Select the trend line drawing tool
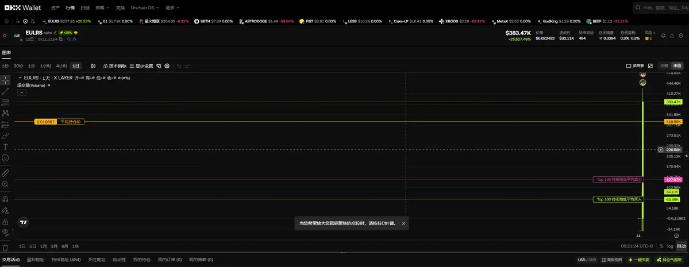Screen dimensions: 689x267 click(5, 91)
